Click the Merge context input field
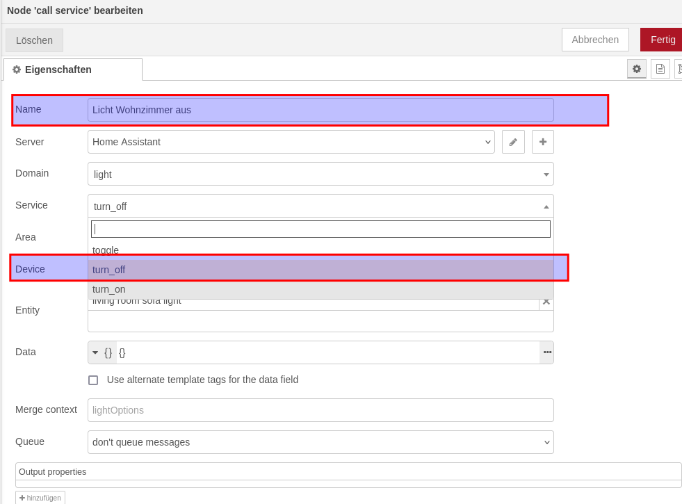The height and width of the screenshot is (504, 682). [320, 410]
